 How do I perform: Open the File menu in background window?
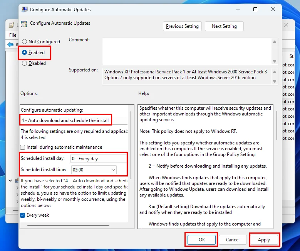click(13, 35)
